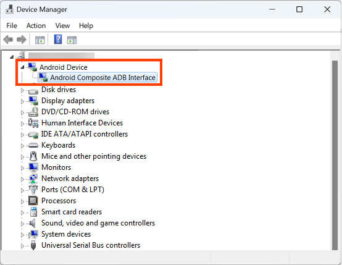Select the Processors label

pos(59,201)
